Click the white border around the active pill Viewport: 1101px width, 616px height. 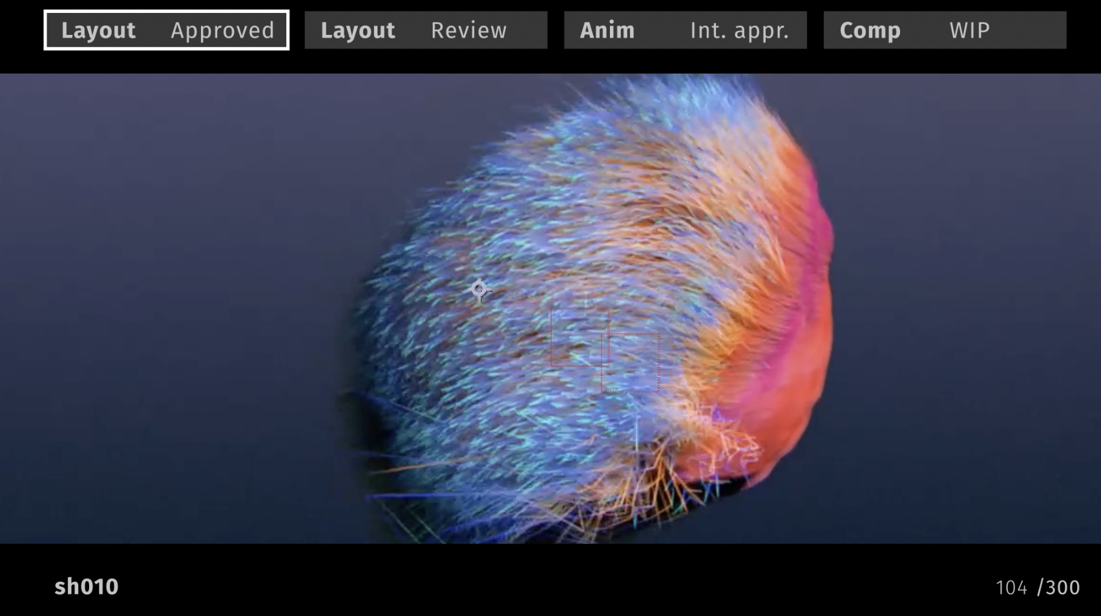tap(165, 11)
